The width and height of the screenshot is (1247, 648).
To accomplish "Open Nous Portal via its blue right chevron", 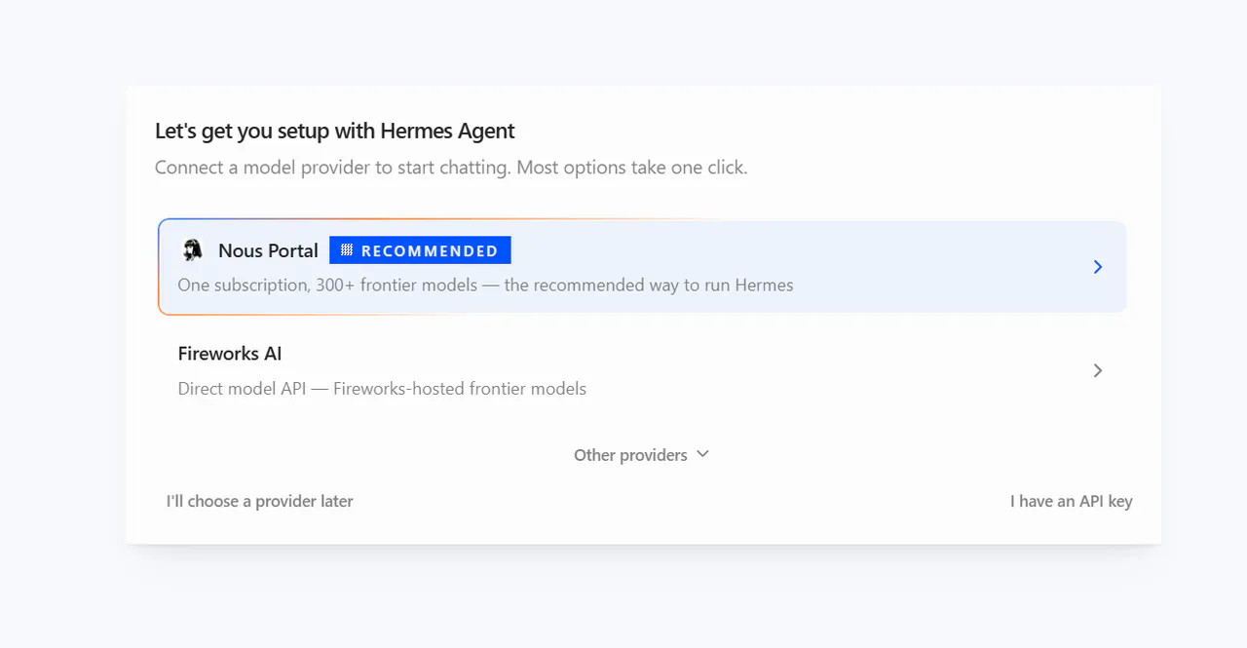I will click(1098, 267).
